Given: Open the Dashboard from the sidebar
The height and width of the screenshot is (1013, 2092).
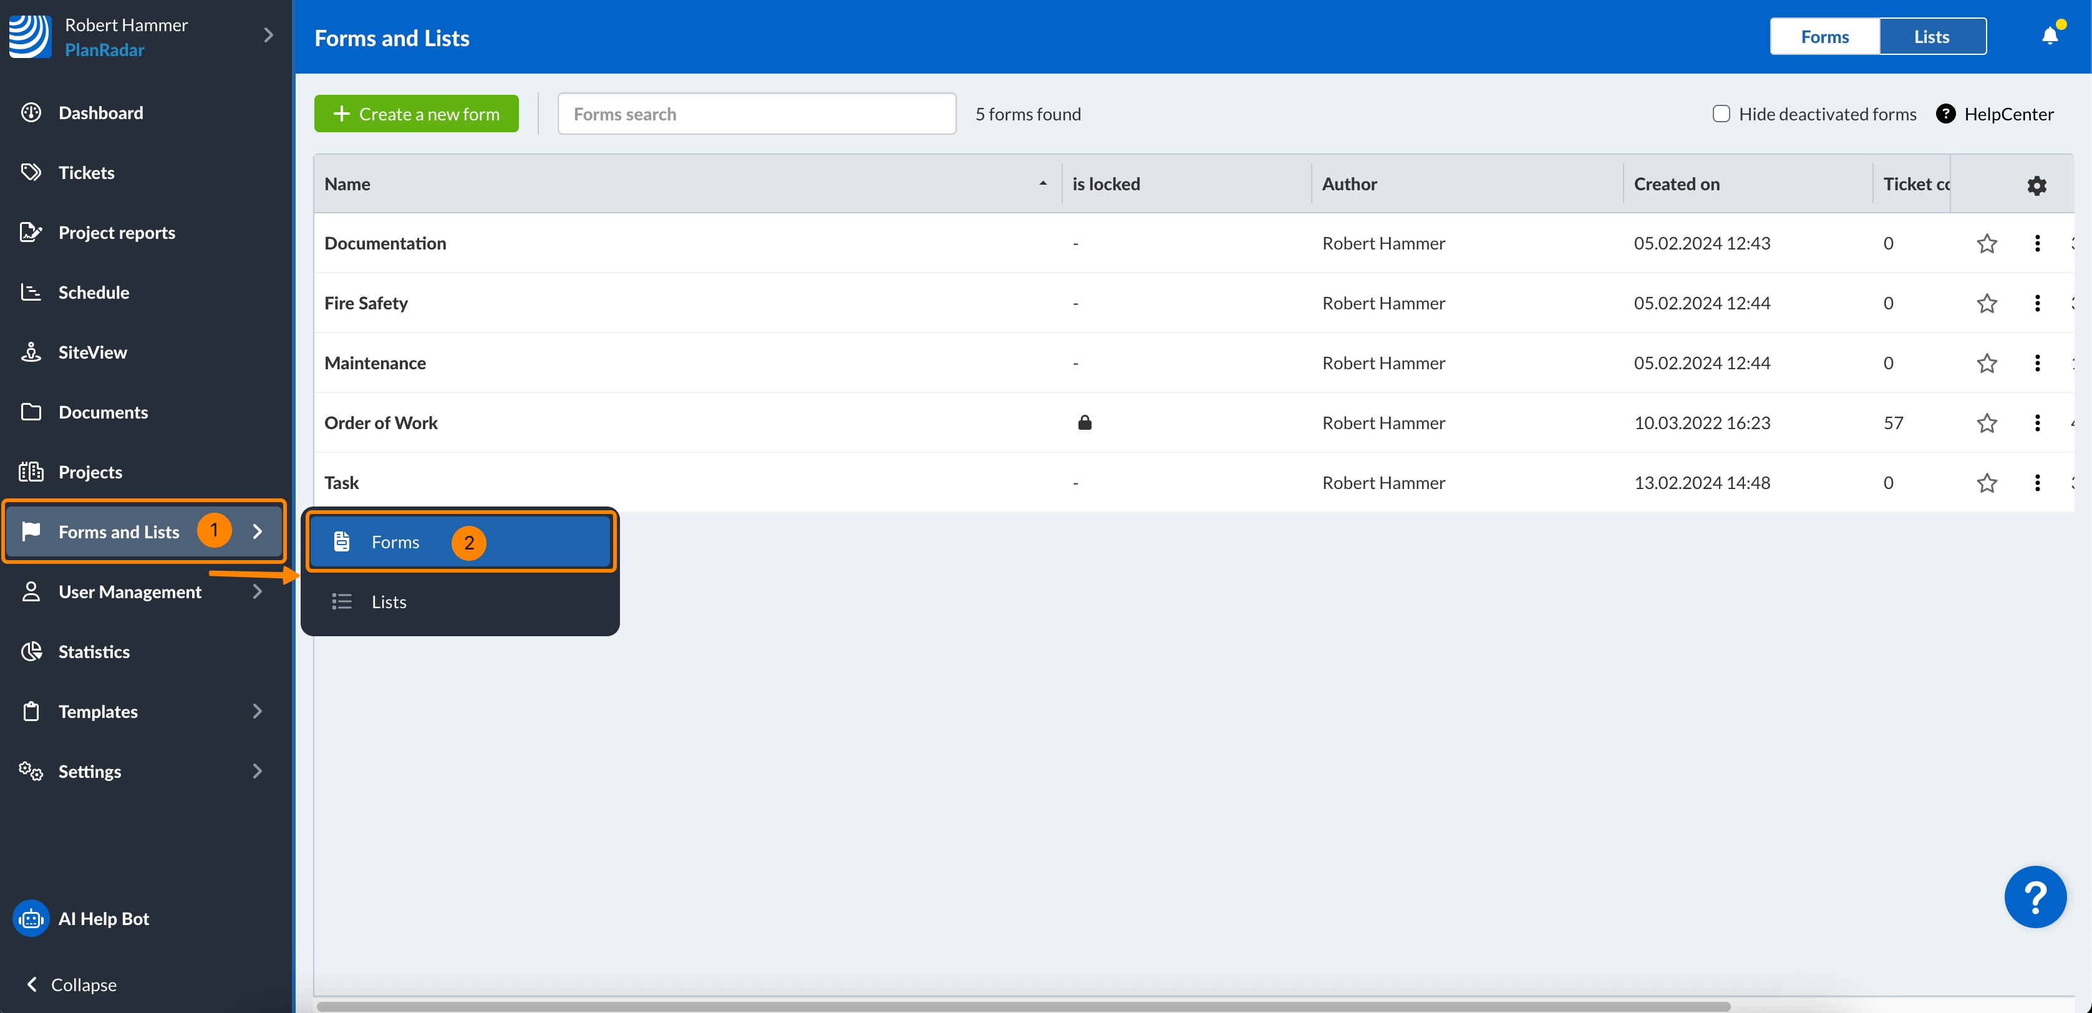Looking at the screenshot, I should click(100, 112).
